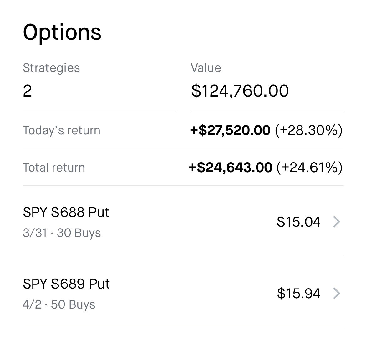Click the +24.61% total return percentage
Screen dimensions: 366x347
pos(309,168)
